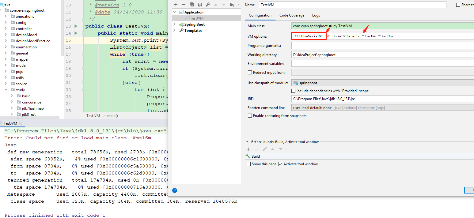Expand the Spring Boot configurations node
This screenshot has width=474, height=218.
click(x=175, y=24)
